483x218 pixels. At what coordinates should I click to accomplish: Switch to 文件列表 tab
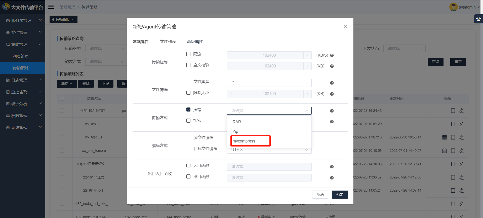pyautogui.click(x=168, y=42)
